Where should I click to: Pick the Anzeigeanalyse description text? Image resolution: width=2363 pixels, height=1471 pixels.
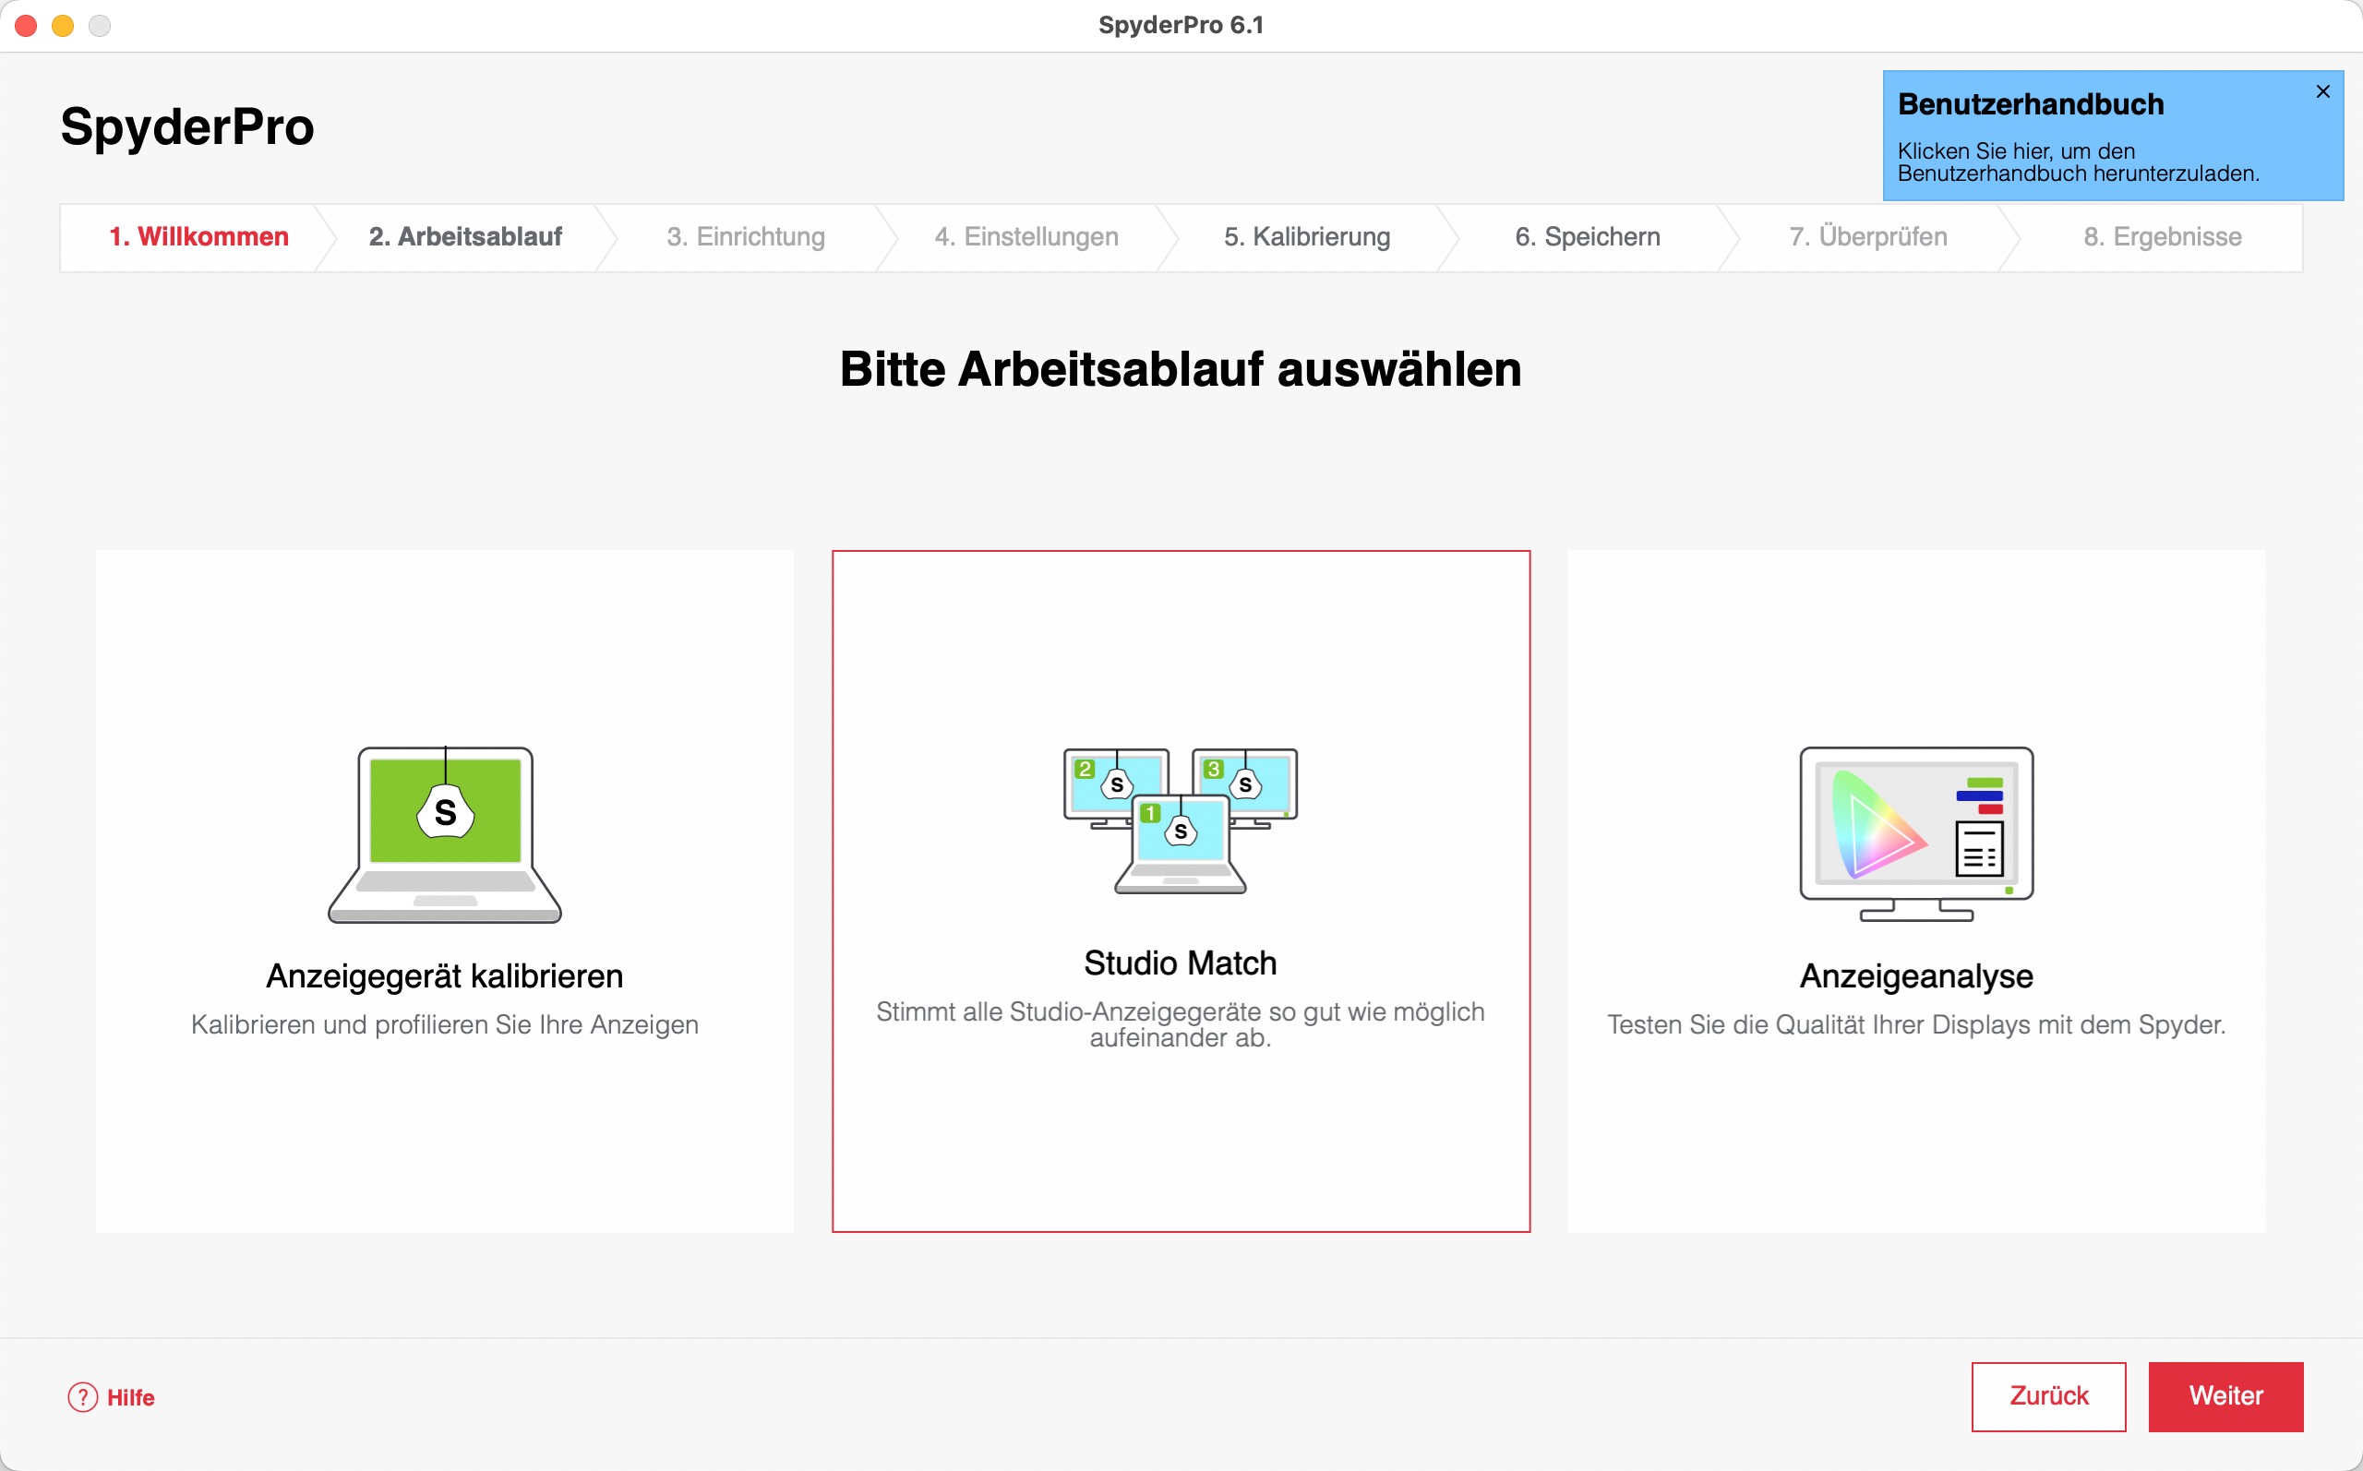[1915, 1024]
